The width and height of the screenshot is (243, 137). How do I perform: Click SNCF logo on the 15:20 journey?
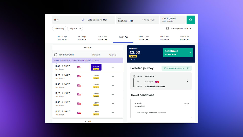pos(79,94)
